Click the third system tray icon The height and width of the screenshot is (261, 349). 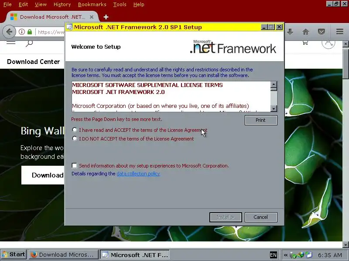309,255
